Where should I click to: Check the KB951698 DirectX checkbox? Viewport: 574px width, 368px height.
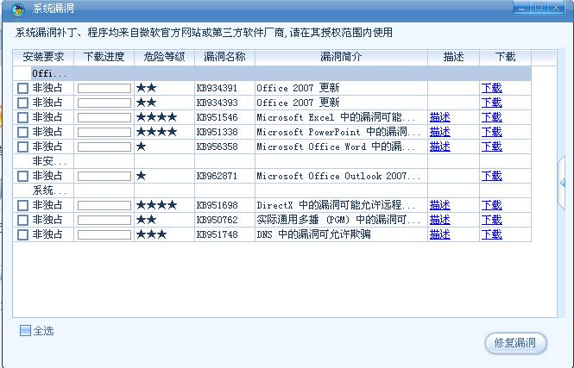click(22, 205)
